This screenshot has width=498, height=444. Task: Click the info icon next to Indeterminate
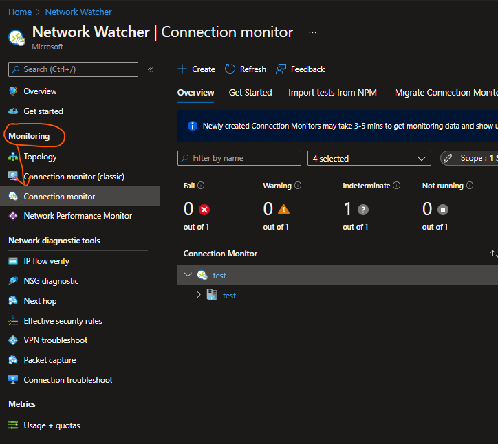[x=397, y=186]
